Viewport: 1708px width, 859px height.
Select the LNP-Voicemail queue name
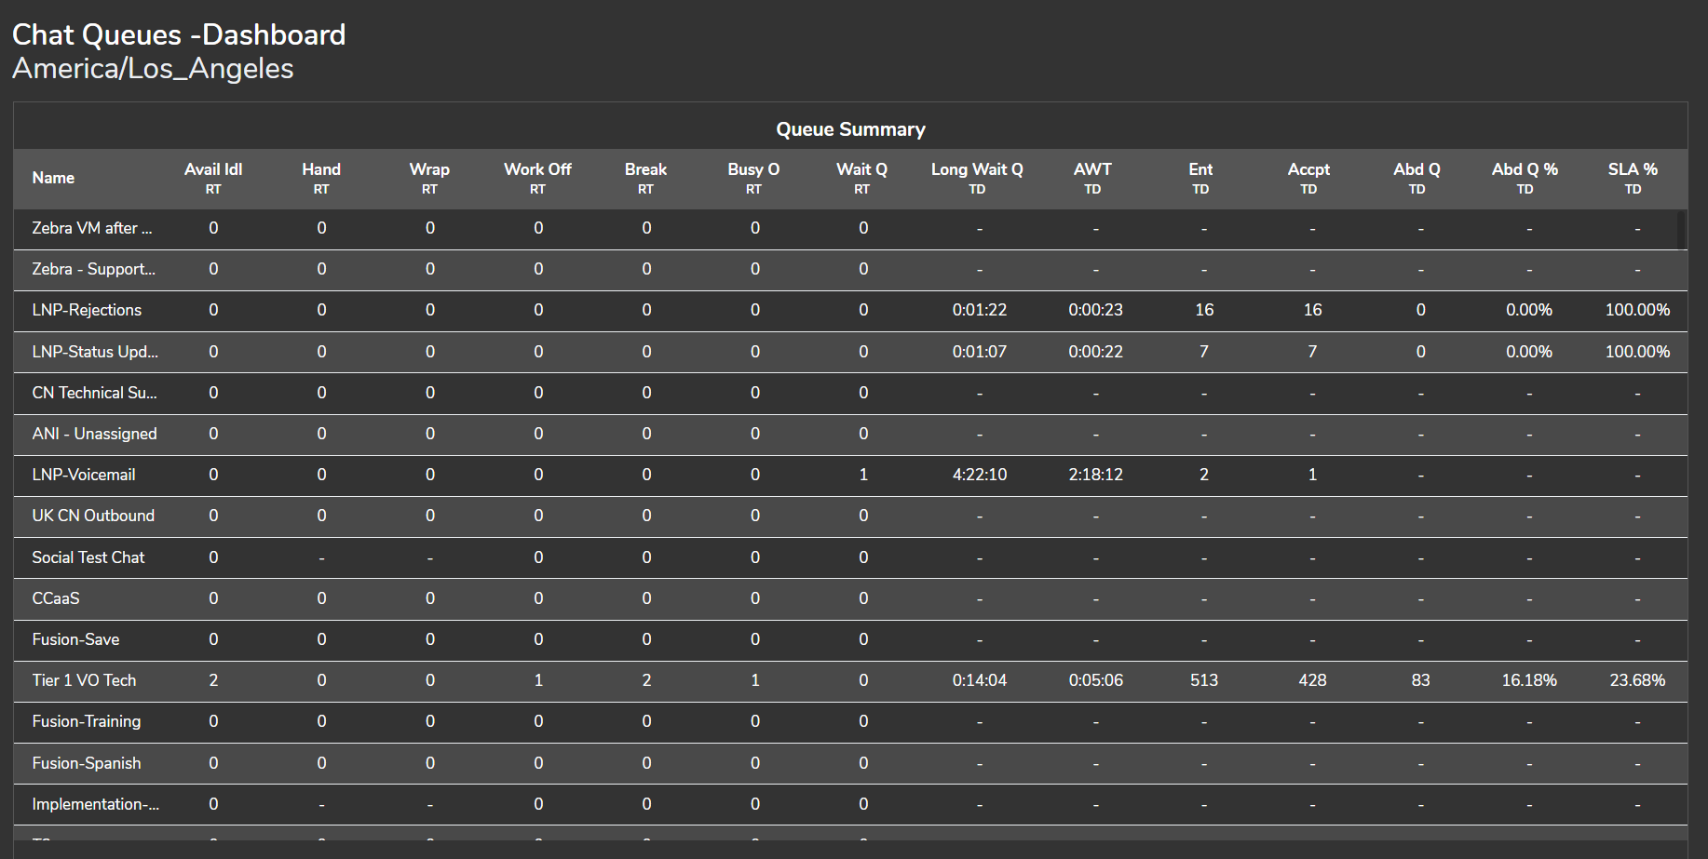84,475
